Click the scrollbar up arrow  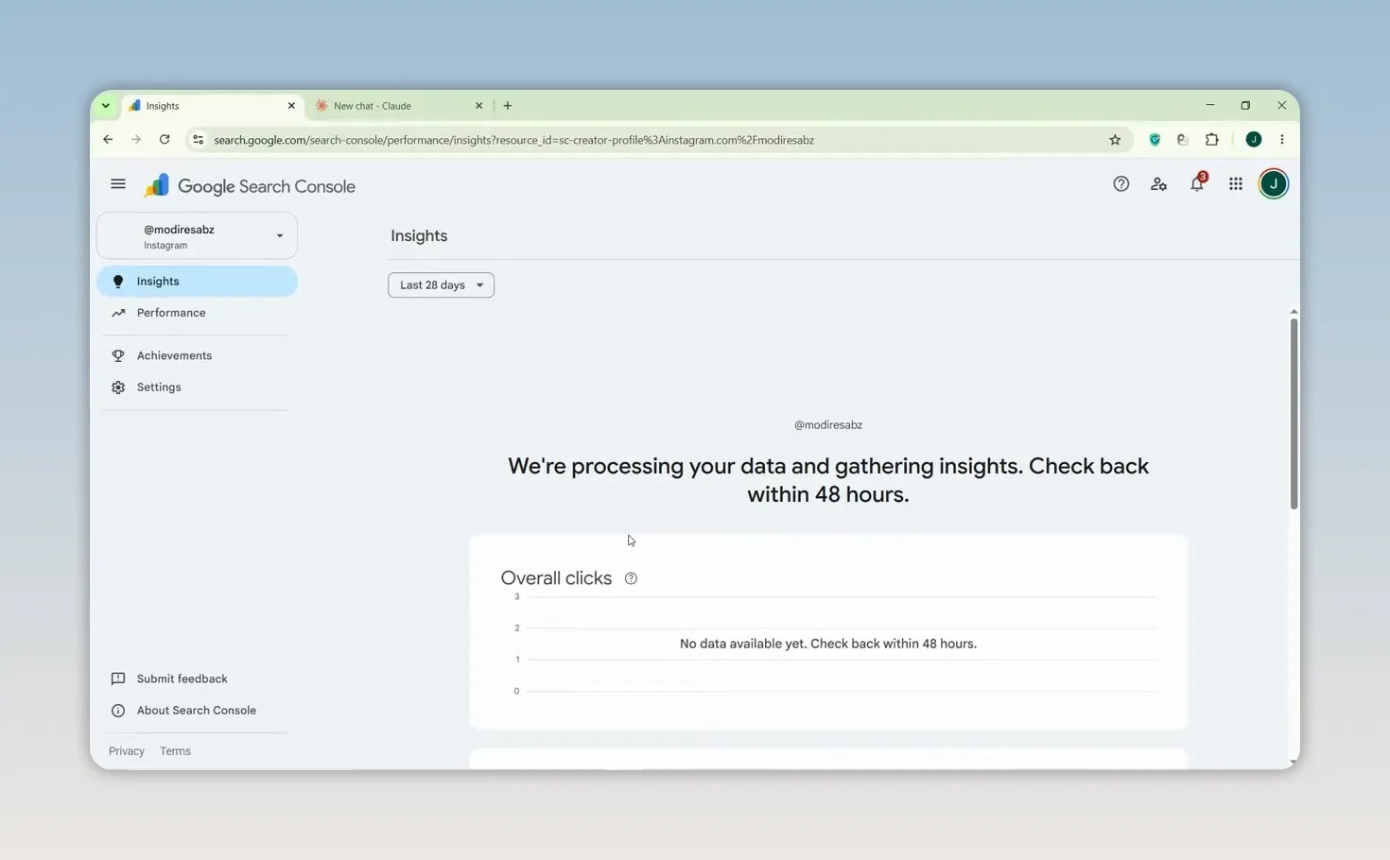point(1294,312)
